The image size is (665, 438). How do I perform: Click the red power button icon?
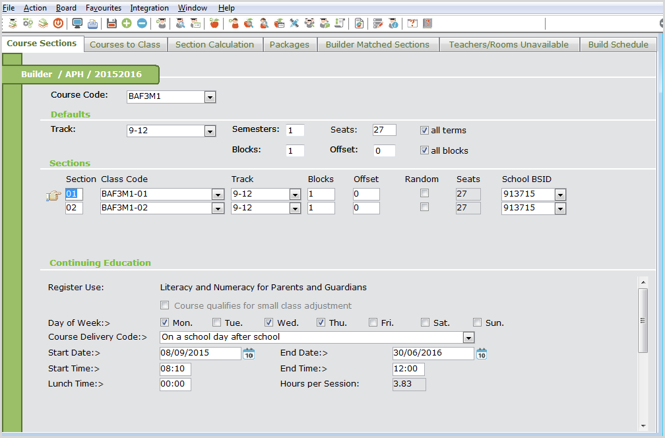pyautogui.click(x=58, y=24)
